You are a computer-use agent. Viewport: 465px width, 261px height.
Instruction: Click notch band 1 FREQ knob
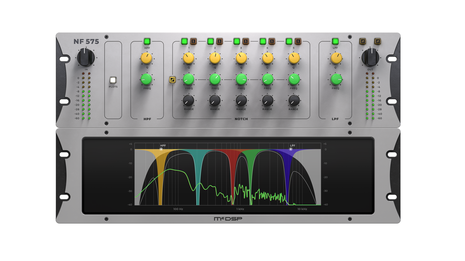[x=188, y=79]
